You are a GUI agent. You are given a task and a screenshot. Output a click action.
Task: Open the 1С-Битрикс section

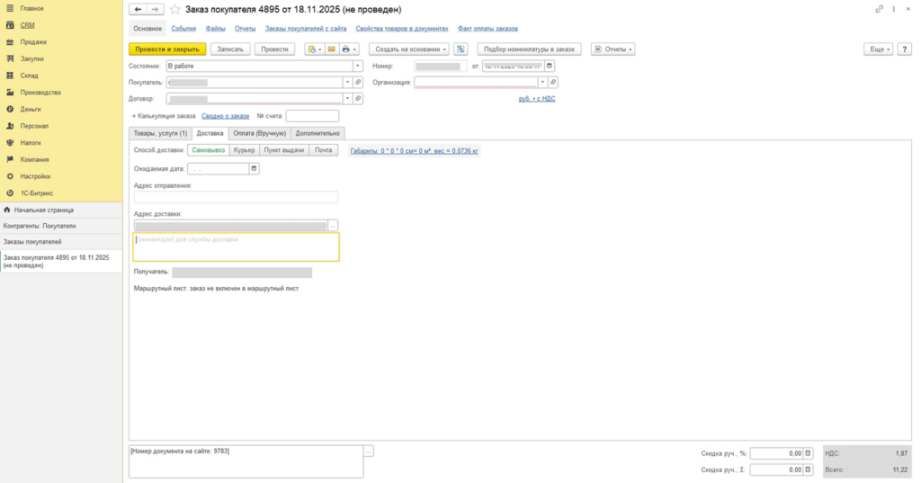[x=36, y=193]
